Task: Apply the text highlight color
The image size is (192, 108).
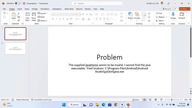Action: tap(83, 19)
